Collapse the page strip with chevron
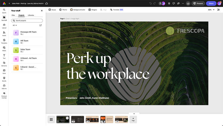223x126 pixels. tap(134, 113)
